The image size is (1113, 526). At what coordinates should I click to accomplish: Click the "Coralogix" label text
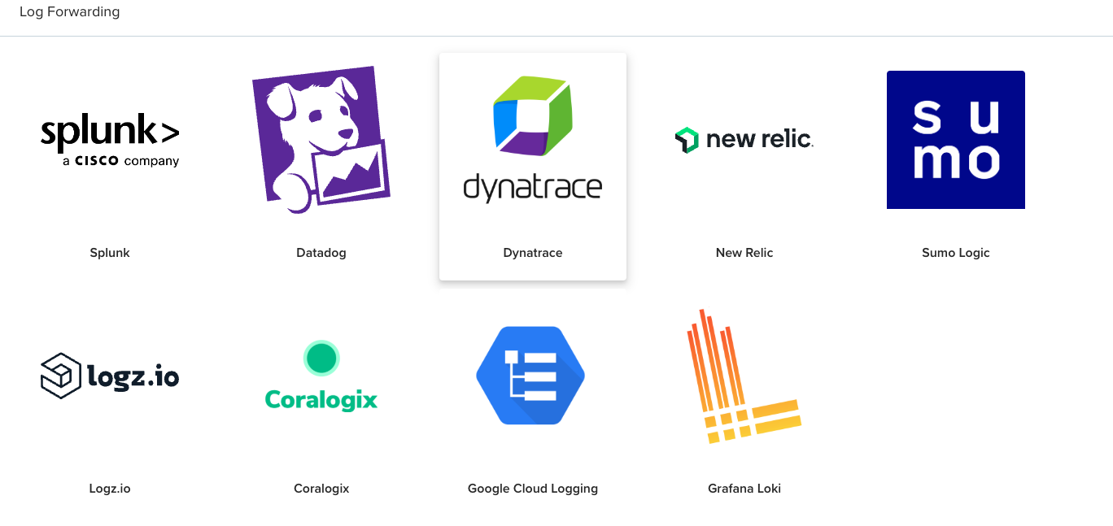point(321,489)
